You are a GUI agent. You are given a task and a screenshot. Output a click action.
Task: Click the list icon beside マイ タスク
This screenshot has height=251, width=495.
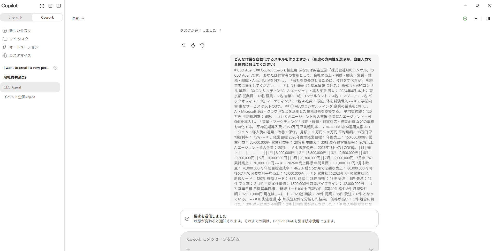(5, 39)
